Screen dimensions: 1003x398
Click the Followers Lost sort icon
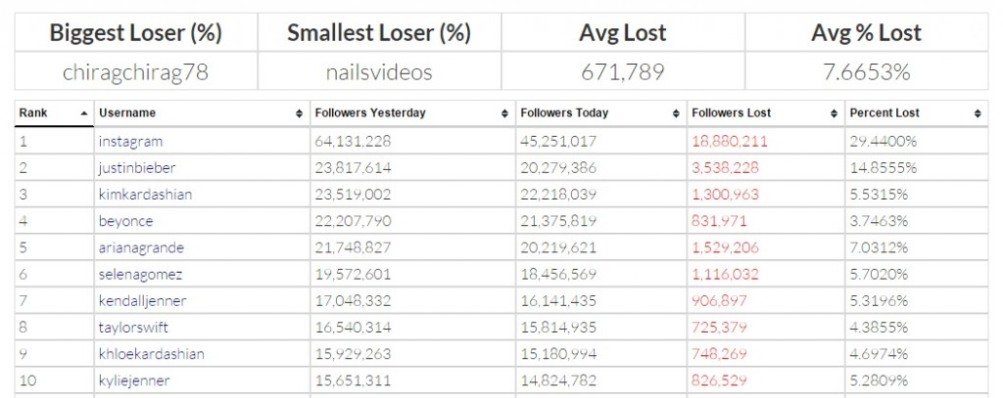(x=834, y=113)
